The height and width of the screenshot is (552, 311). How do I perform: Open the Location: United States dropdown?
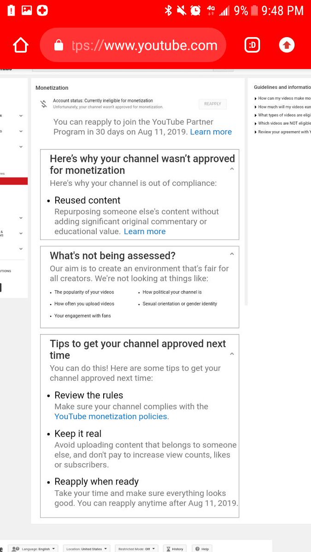[87, 549]
